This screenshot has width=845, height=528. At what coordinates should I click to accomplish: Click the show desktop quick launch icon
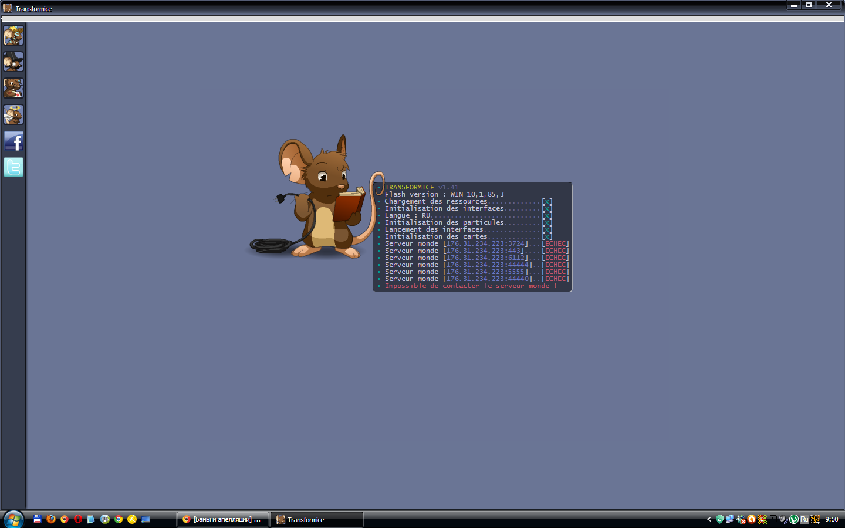(146, 519)
